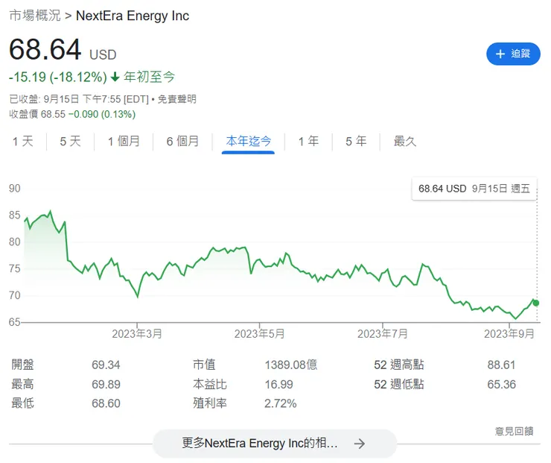Viewport: 551px width, 463px height.
Task: Click the 開盤 label
Action: [x=23, y=365]
